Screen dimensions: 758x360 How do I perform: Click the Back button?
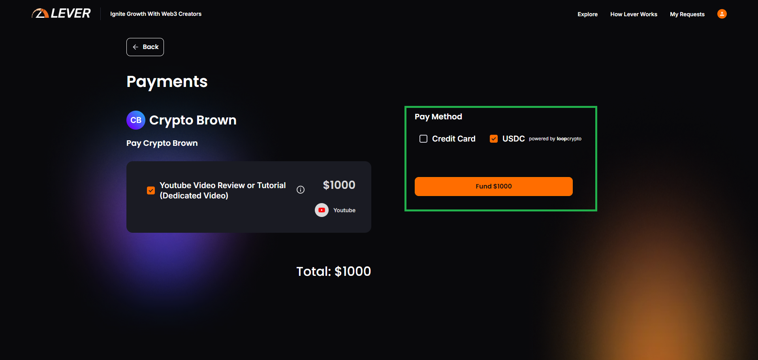(x=145, y=47)
